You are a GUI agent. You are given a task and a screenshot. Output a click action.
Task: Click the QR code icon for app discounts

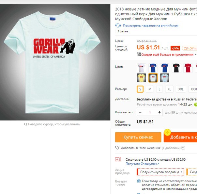[139, 55]
